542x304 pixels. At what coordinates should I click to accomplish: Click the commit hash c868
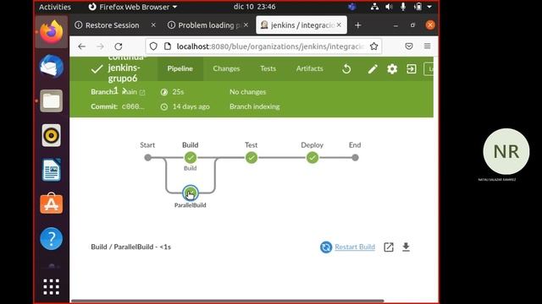(x=133, y=106)
